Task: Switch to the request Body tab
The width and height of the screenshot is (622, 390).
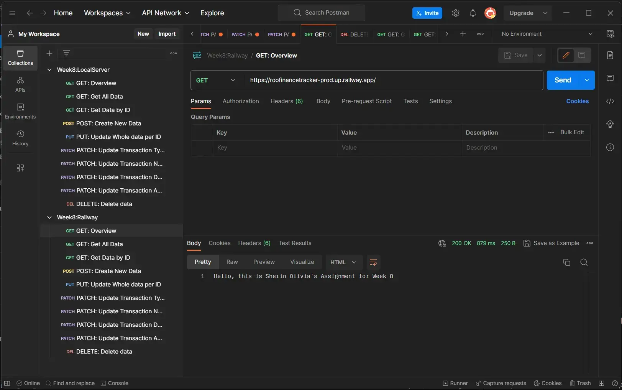Action: pos(323,101)
